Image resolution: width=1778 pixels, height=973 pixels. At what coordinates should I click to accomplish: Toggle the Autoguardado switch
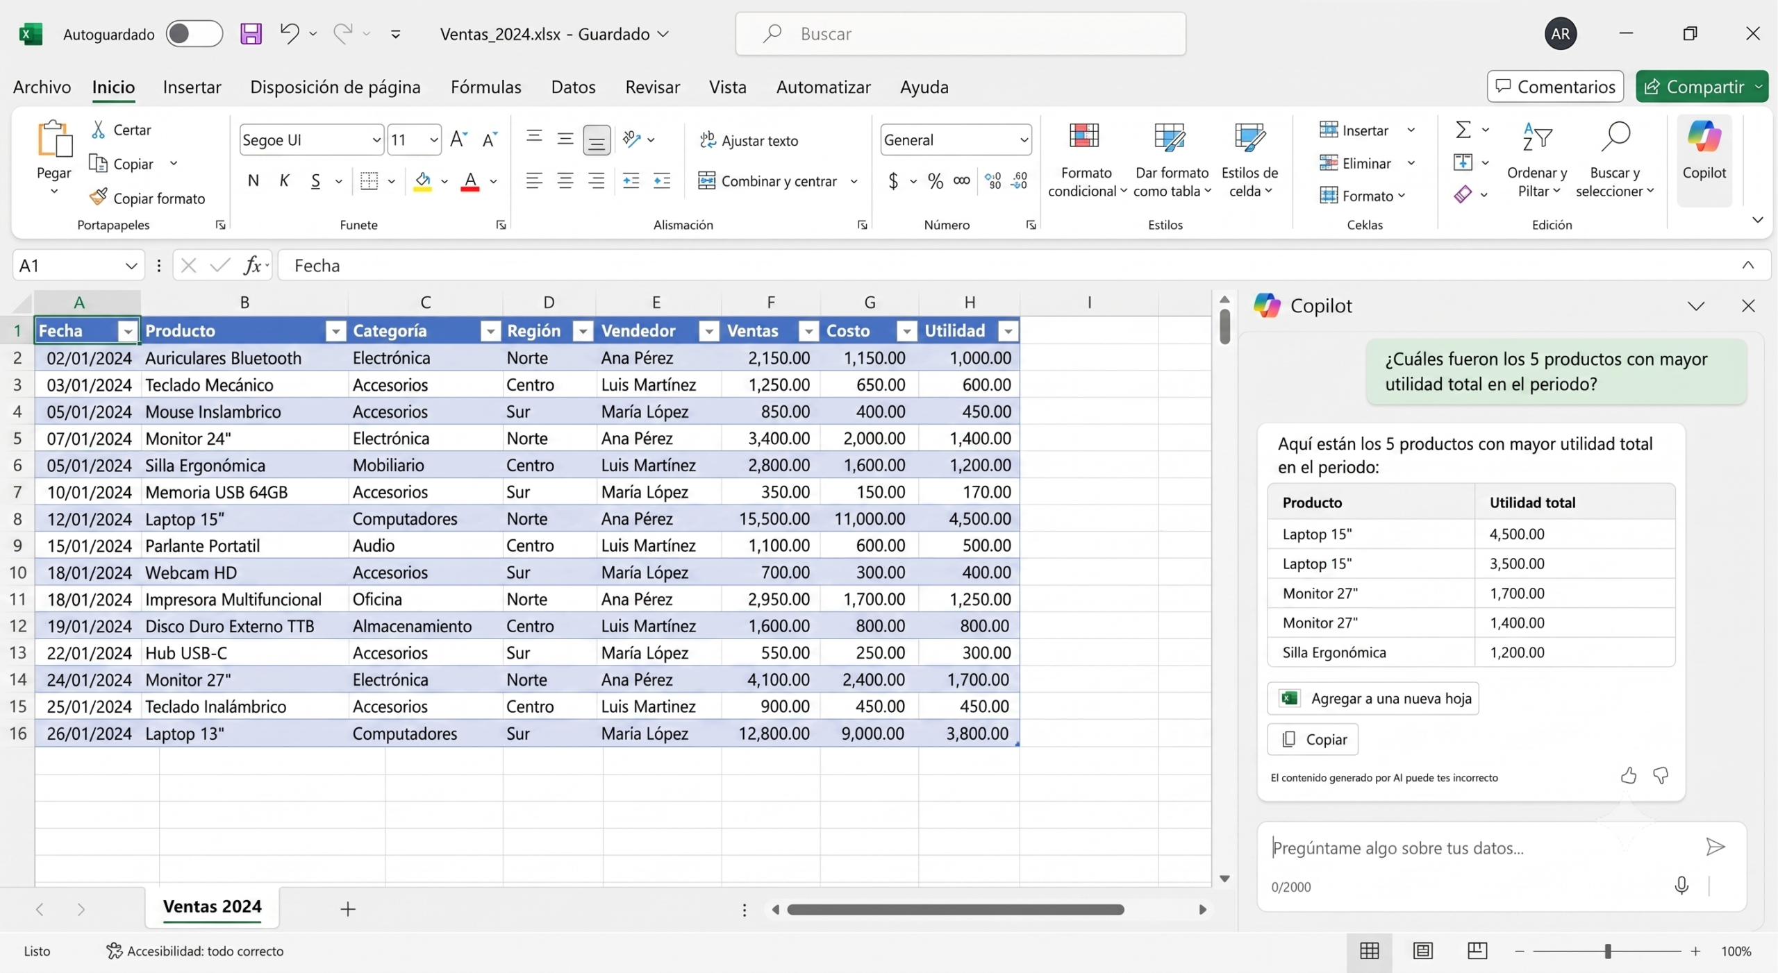pyautogui.click(x=194, y=33)
